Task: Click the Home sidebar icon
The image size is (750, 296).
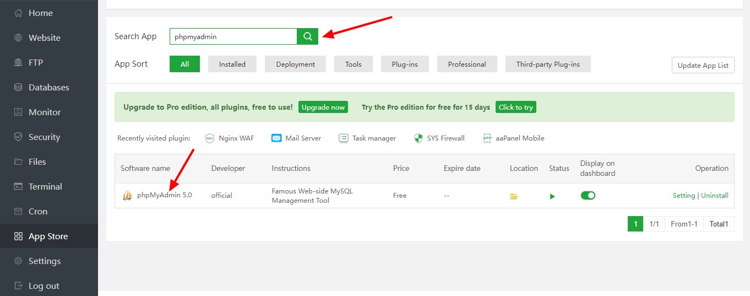Action: [x=18, y=13]
